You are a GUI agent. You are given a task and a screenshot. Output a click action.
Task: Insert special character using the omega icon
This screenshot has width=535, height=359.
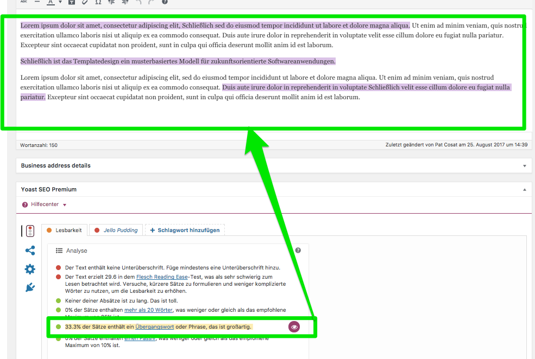pos(98,2)
